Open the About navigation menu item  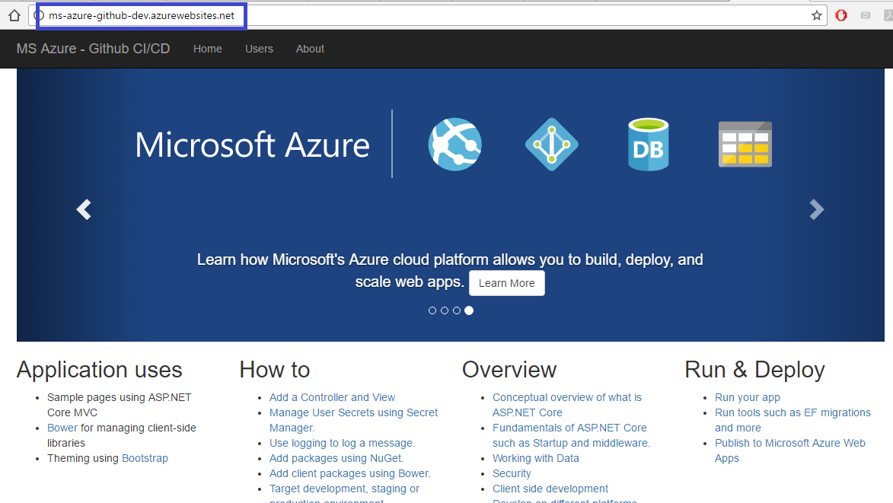point(310,49)
